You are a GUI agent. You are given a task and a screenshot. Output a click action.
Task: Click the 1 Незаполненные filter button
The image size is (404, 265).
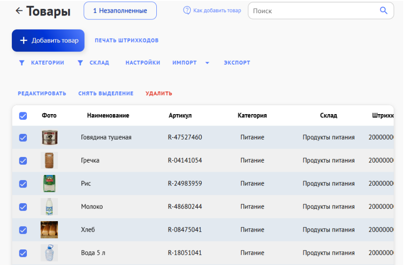[120, 11]
